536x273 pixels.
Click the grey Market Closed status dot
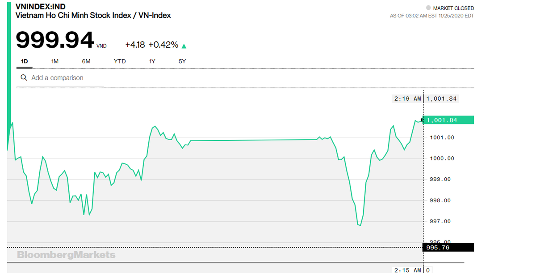click(428, 8)
